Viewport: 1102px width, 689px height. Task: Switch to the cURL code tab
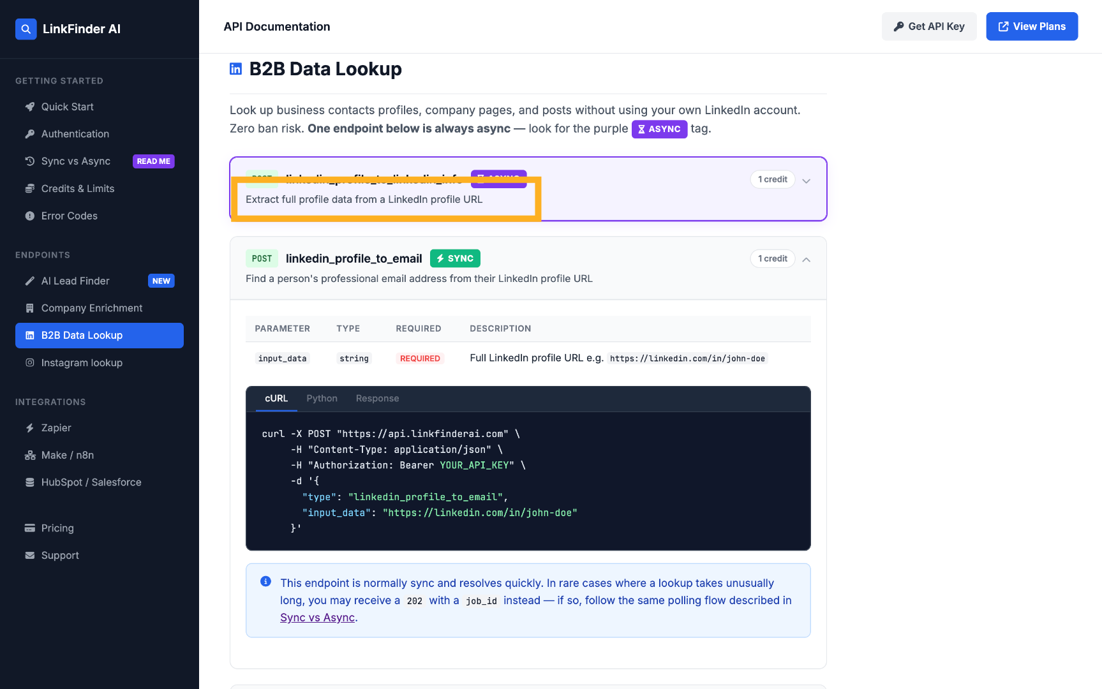(x=276, y=398)
